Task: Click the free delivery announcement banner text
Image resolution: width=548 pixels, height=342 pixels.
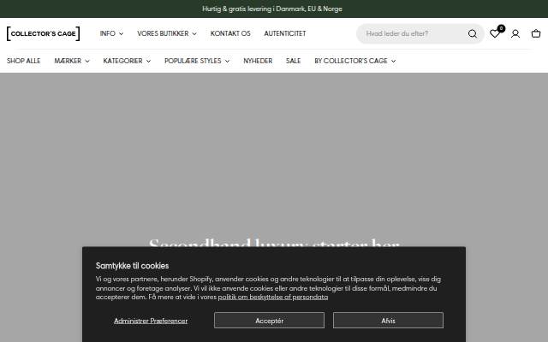Action: [x=272, y=9]
